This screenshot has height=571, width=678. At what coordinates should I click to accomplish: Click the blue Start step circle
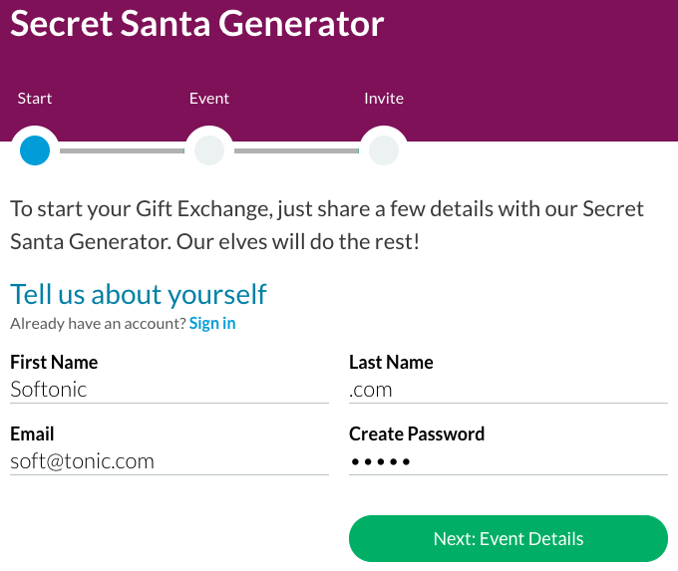pyautogui.click(x=35, y=150)
